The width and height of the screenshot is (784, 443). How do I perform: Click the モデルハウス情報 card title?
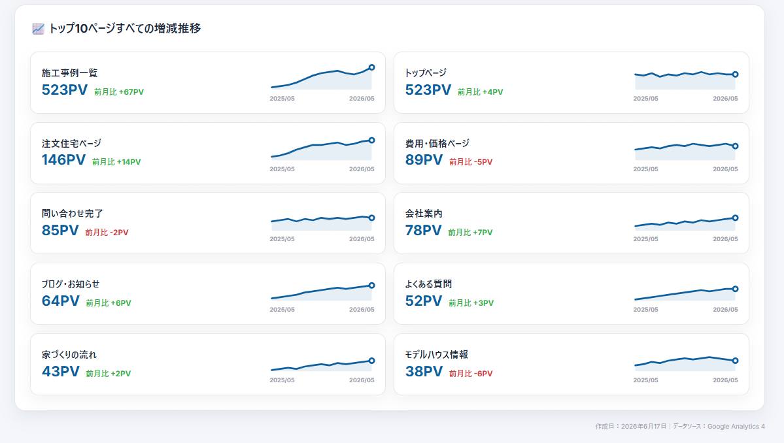tap(437, 355)
